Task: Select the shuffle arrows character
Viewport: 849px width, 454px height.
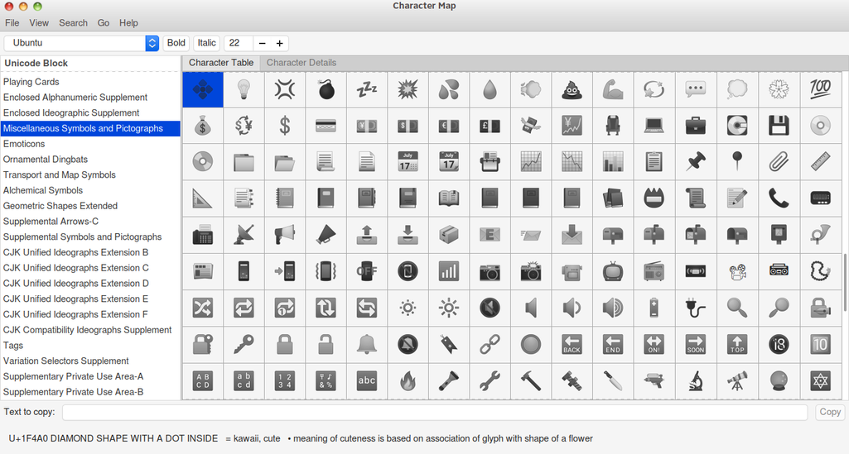Action: (x=202, y=308)
